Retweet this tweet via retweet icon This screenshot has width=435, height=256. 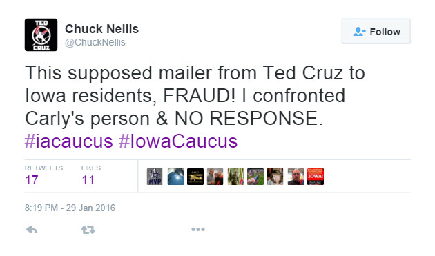(x=88, y=230)
